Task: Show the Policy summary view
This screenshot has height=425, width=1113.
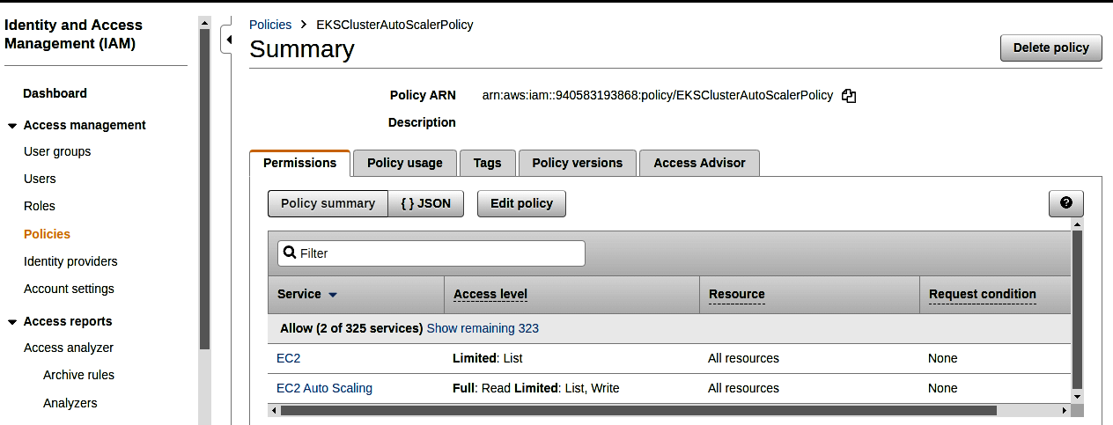Action: point(328,203)
